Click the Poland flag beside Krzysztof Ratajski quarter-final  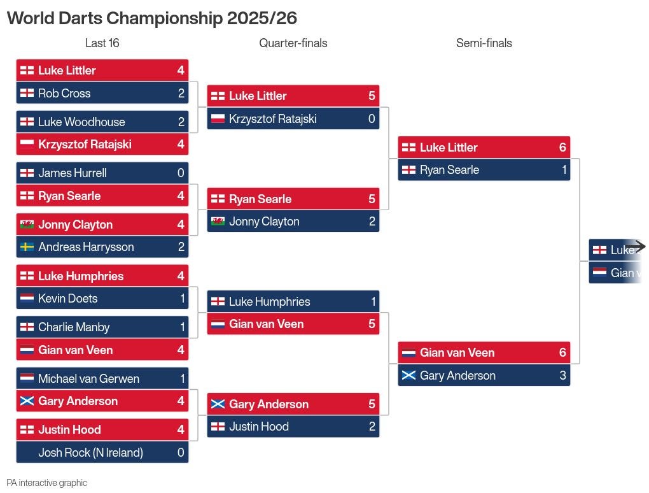[218, 118]
